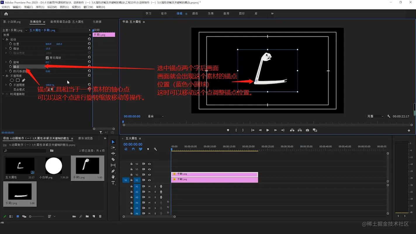The height and width of the screenshot is (234, 416).
Task: Create ellipse mask under opacity
Action: point(12,80)
